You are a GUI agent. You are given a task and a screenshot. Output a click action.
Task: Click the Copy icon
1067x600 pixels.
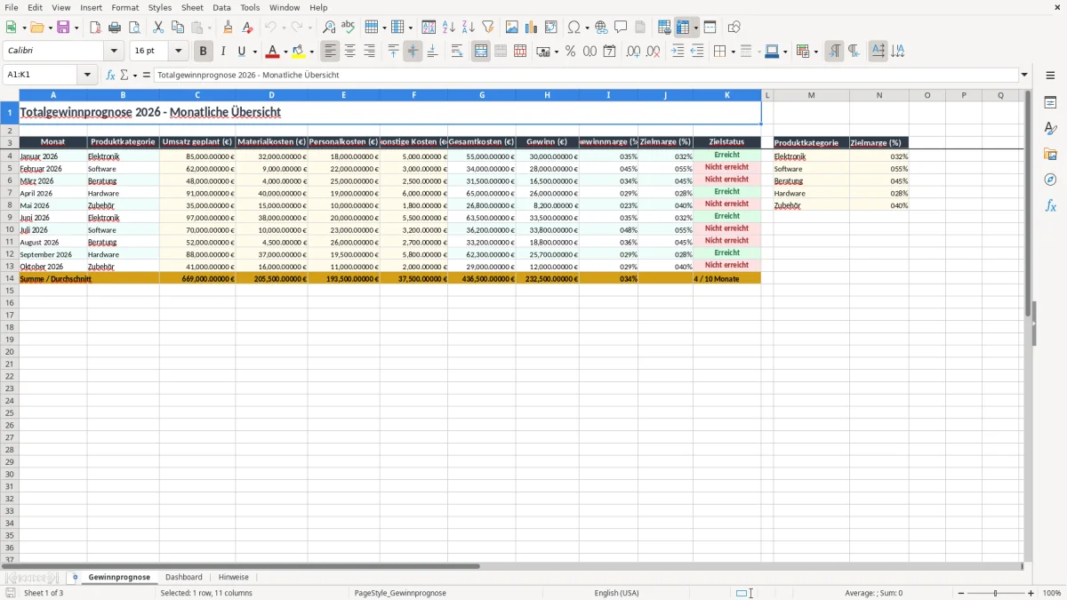pyautogui.click(x=178, y=28)
